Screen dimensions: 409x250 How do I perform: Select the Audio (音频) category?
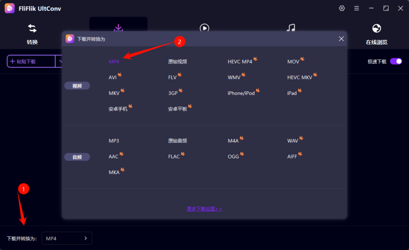click(77, 157)
